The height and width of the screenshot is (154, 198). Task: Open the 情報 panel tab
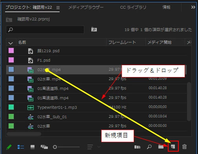166,7
